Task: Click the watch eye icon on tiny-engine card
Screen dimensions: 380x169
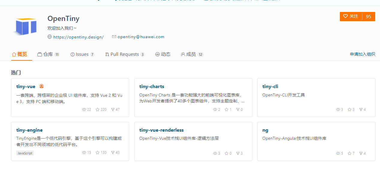Action: pos(84,153)
